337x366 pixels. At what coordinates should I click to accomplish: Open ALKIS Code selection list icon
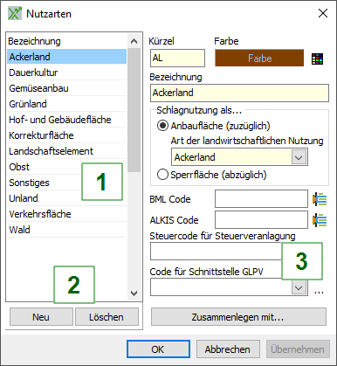click(320, 220)
